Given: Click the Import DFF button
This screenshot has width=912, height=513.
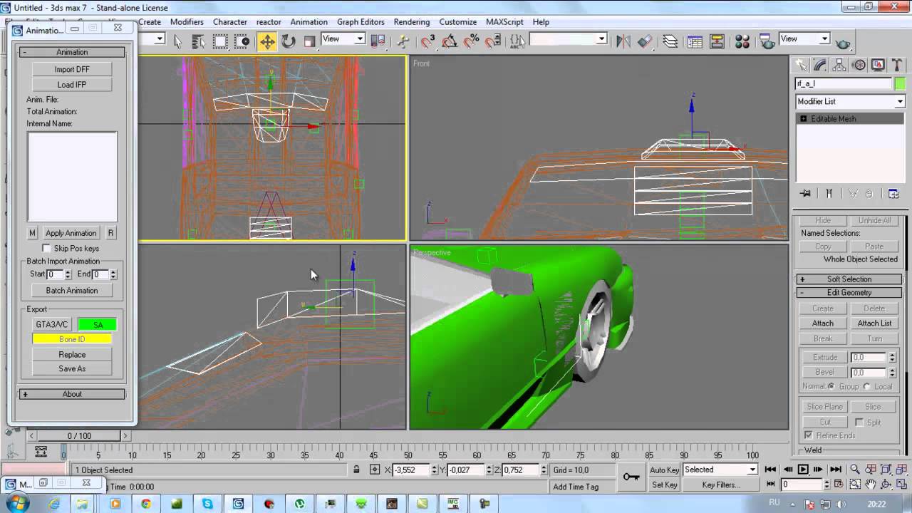Looking at the screenshot, I should pos(72,69).
